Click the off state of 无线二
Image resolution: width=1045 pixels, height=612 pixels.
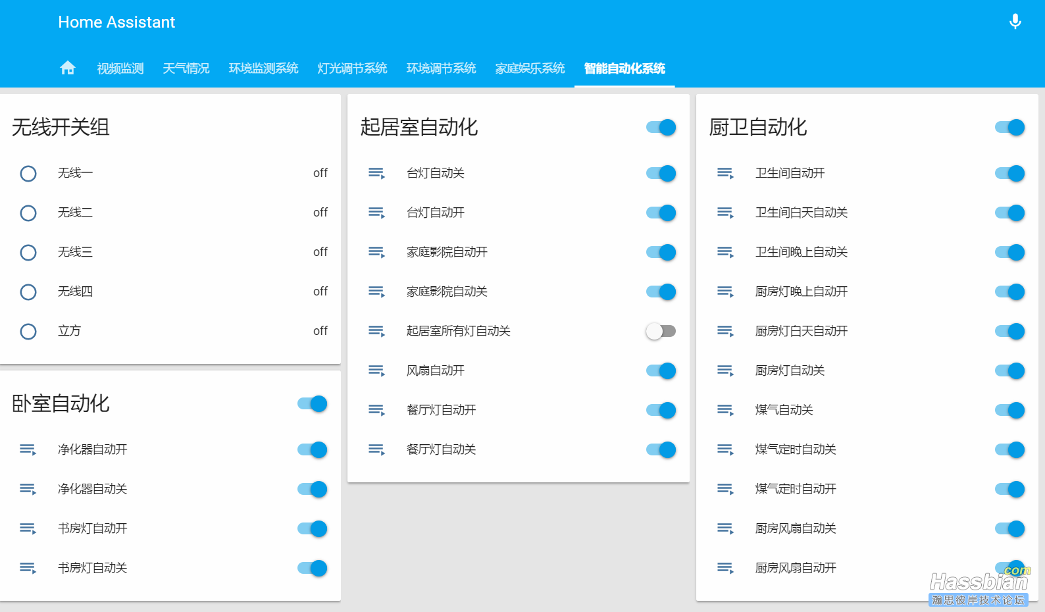coord(320,213)
